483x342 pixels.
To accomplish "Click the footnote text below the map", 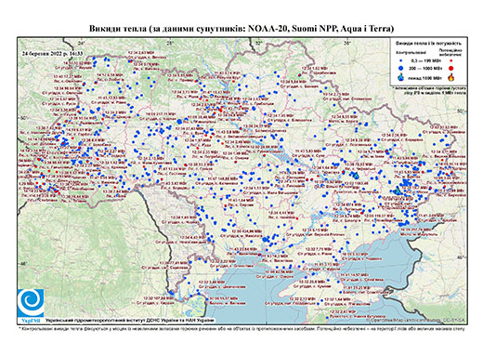I will (241, 328).
